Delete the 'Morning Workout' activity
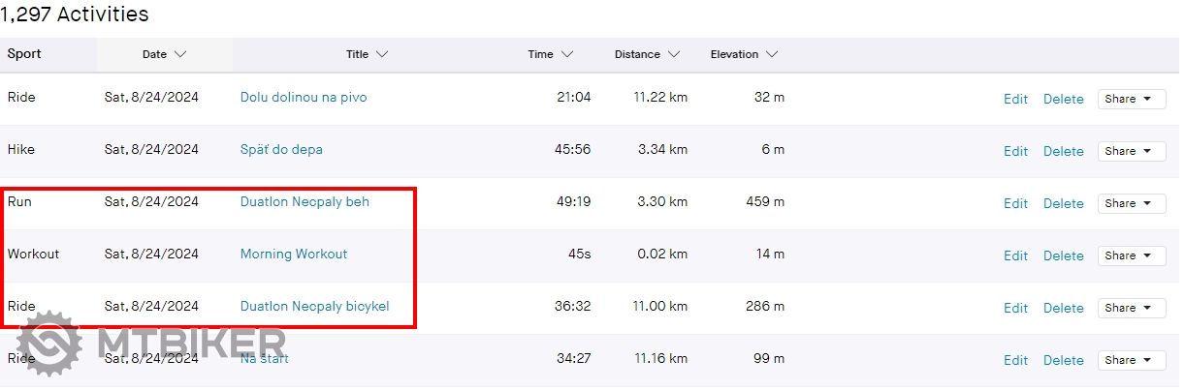Image resolution: width=1185 pixels, height=390 pixels. 1063,255
